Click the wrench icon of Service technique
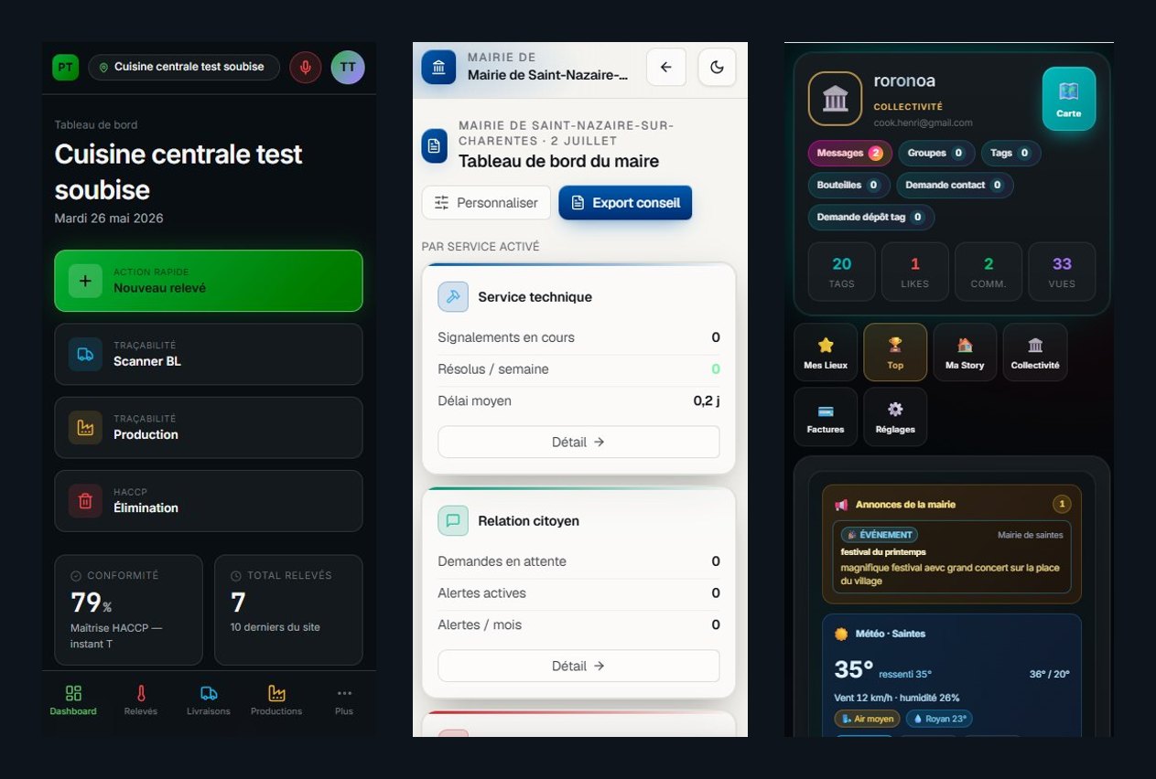Viewport: 1156px width, 779px height. coord(453,297)
